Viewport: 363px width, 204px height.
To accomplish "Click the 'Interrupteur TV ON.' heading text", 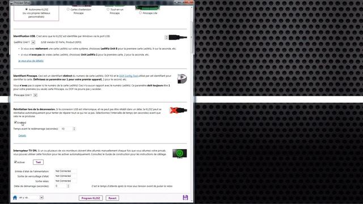I will [25, 151].
